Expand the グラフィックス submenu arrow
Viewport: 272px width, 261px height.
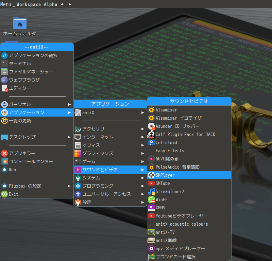click(142, 153)
